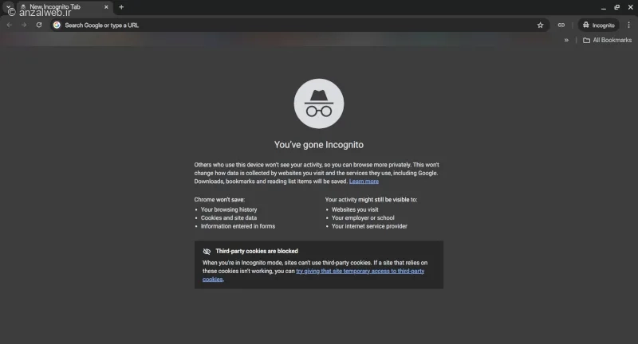Image resolution: width=638 pixels, height=344 pixels.
Task: Expand the tab search dropdown arrow
Action: point(8,7)
